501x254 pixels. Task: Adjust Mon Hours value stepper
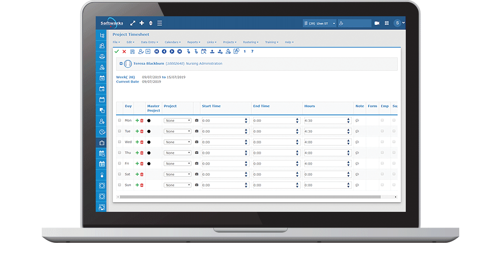click(348, 120)
